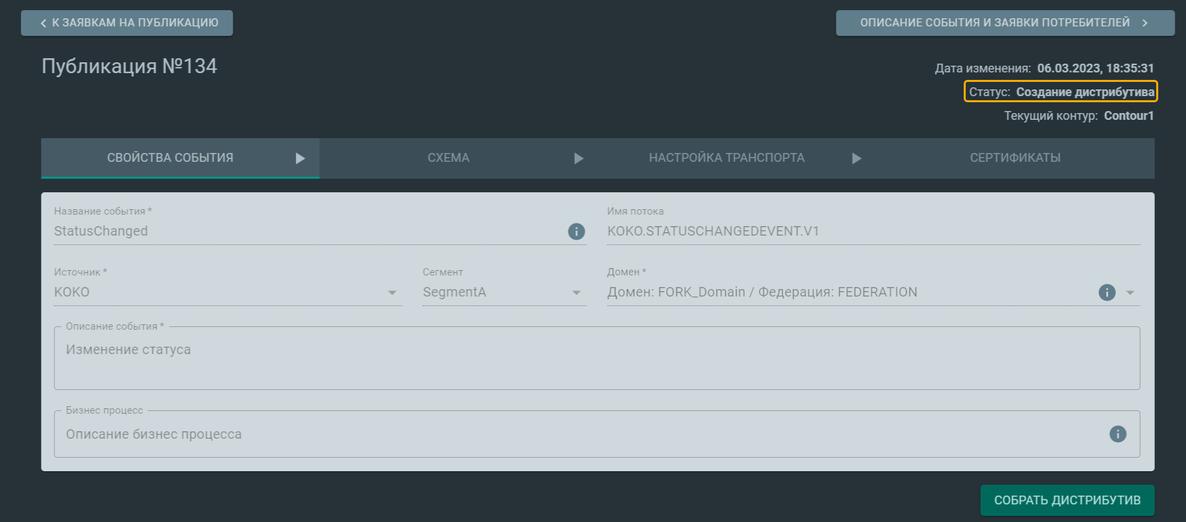
Task: Click info icon next to event name field
Action: [x=576, y=232]
